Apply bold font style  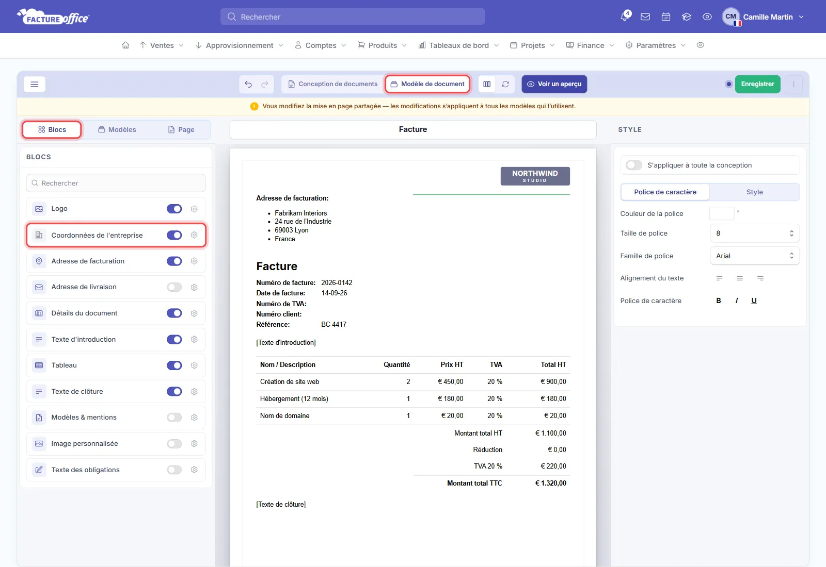pos(719,301)
